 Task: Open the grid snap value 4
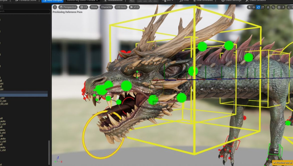(283, 7)
